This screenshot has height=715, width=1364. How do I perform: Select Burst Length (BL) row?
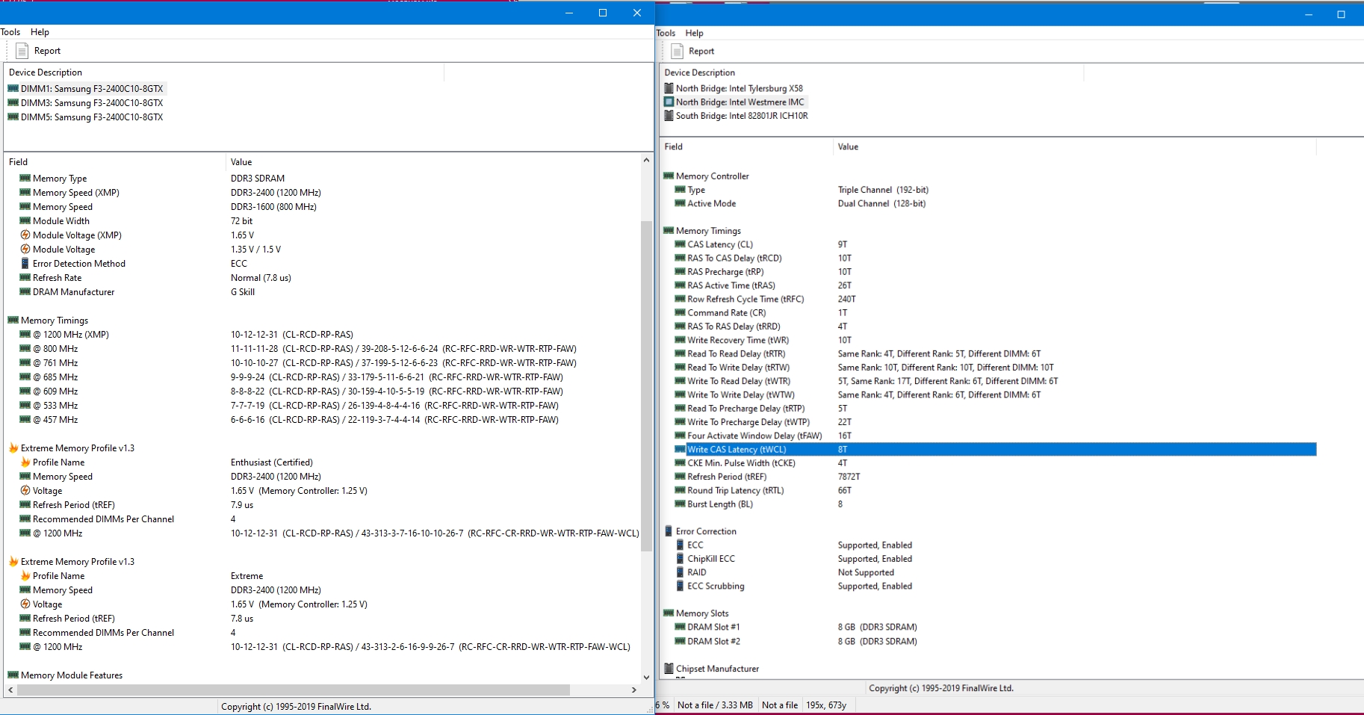coord(995,504)
